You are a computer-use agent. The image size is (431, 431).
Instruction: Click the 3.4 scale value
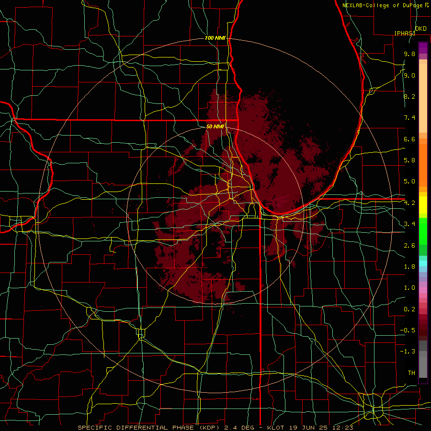pyautogui.click(x=409, y=224)
